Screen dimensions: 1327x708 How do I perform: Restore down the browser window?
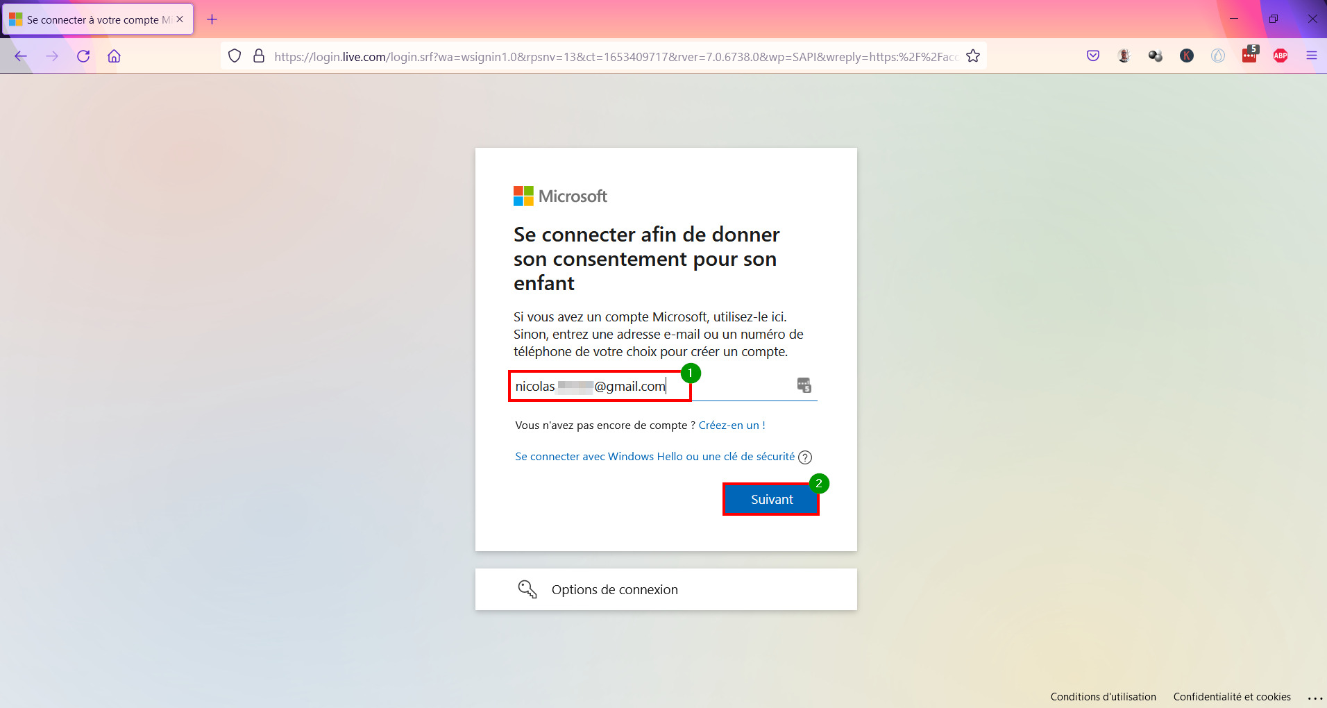pyautogui.click(x=1274, y=19)
